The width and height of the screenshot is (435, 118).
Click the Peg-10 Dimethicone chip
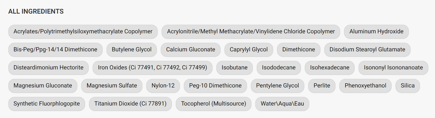coord(215,86)
